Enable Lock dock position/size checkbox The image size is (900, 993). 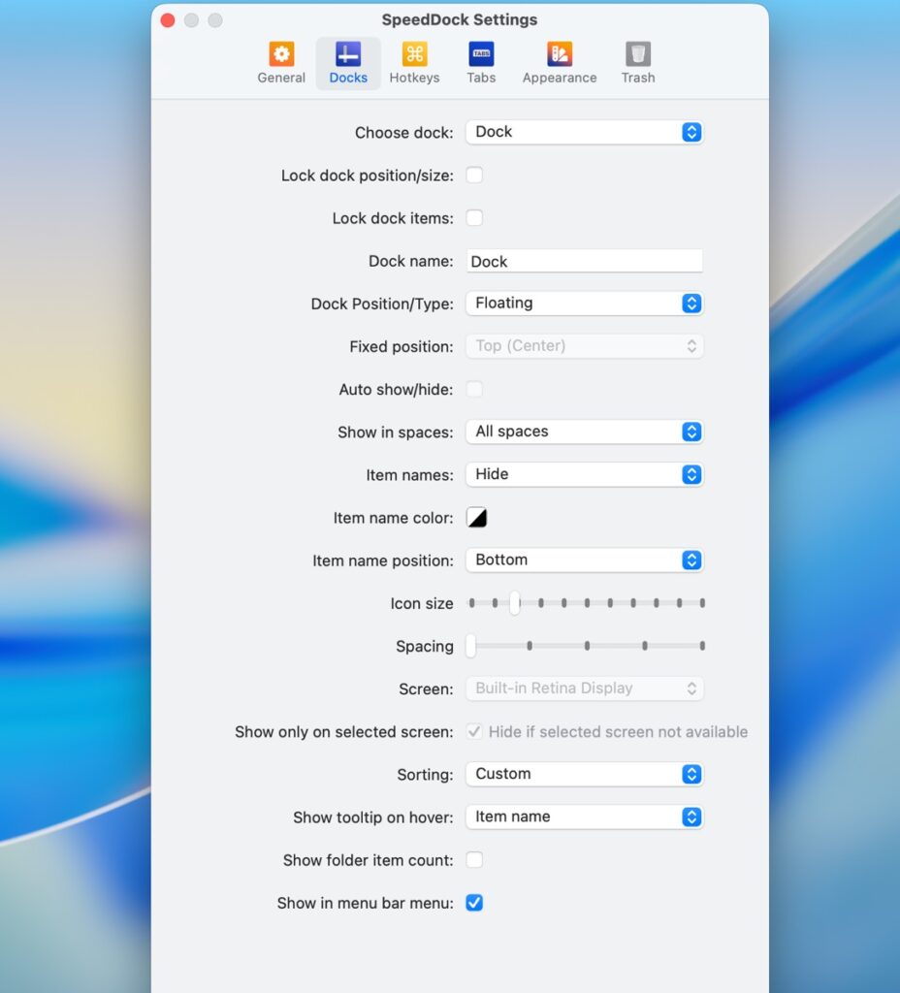pos(474,176)
